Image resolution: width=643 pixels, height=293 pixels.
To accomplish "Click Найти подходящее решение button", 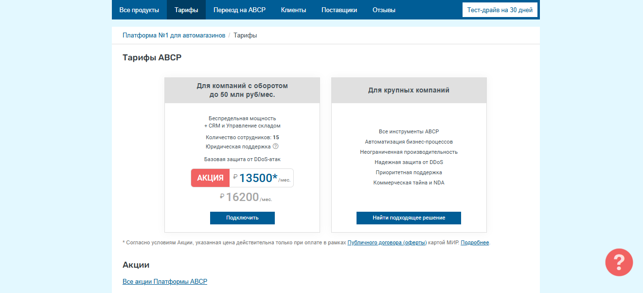I will 409,218.
